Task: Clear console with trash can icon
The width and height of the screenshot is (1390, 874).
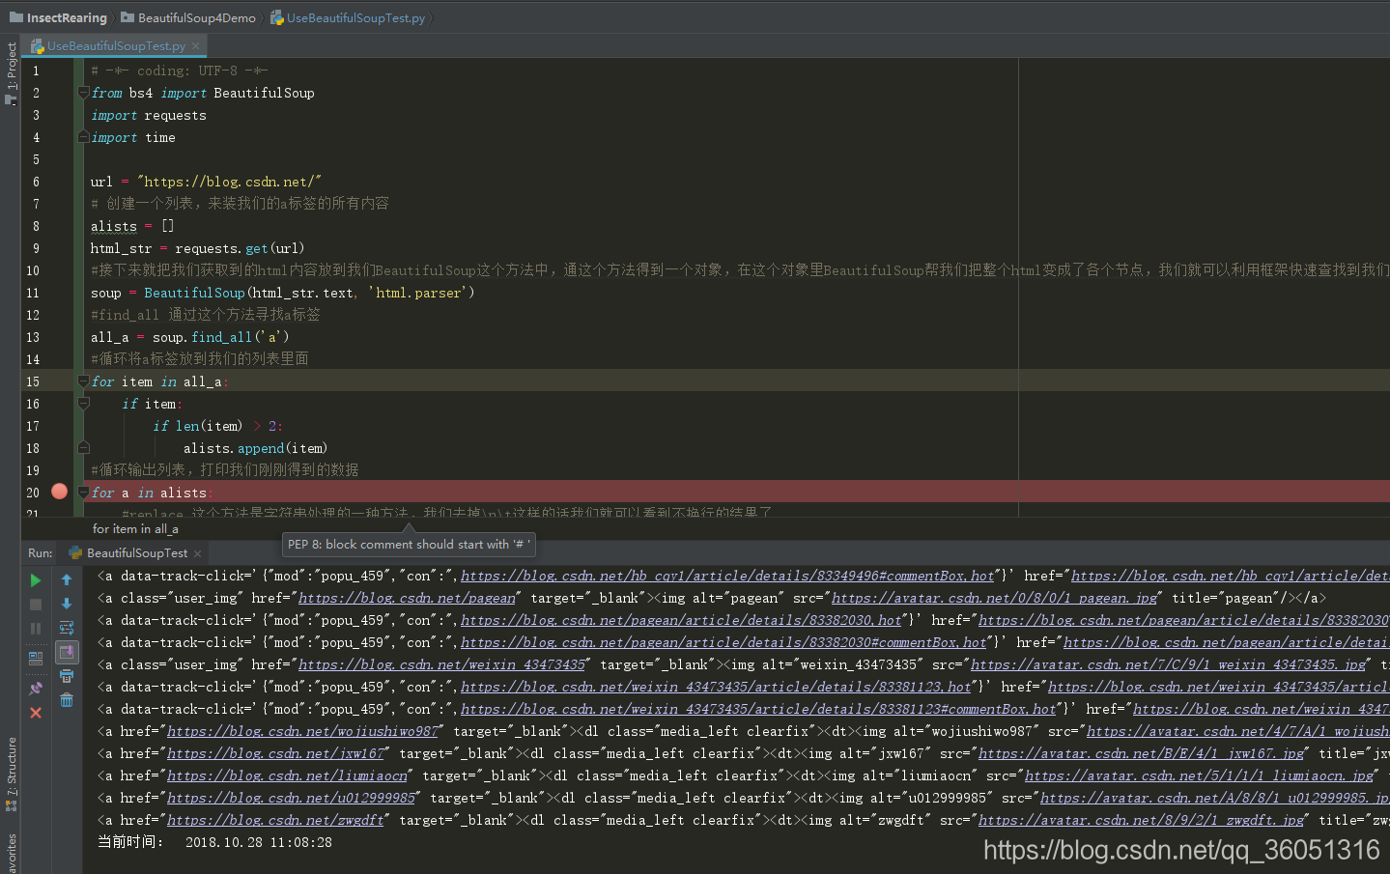Action: click(x=67, y=700)
